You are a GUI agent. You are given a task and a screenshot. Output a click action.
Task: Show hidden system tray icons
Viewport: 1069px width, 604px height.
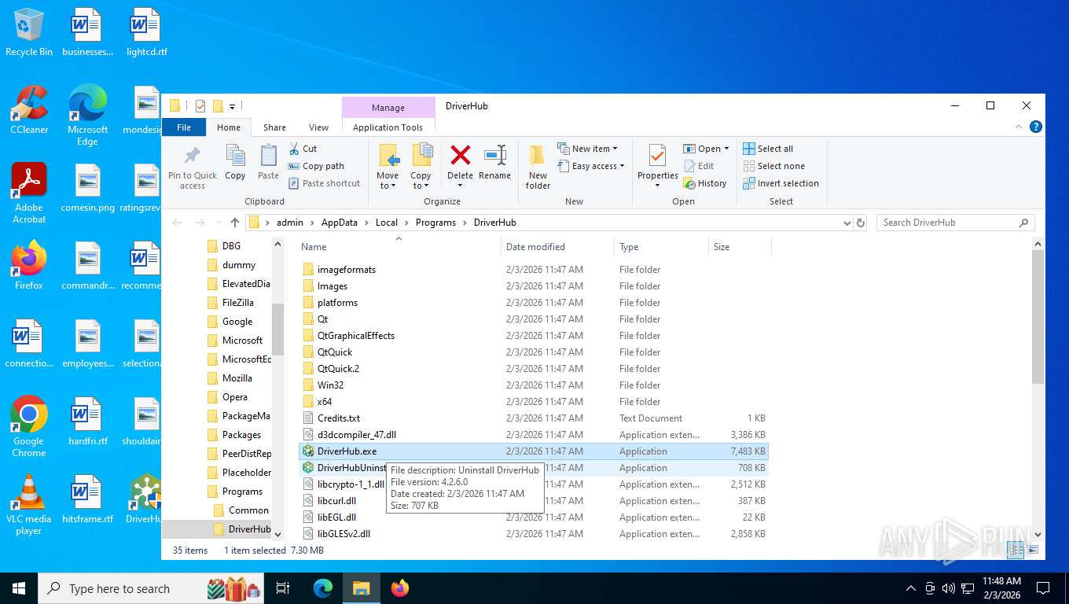[911, 588]
